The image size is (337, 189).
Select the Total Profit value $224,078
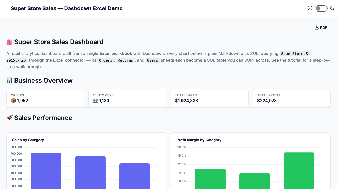267,101
